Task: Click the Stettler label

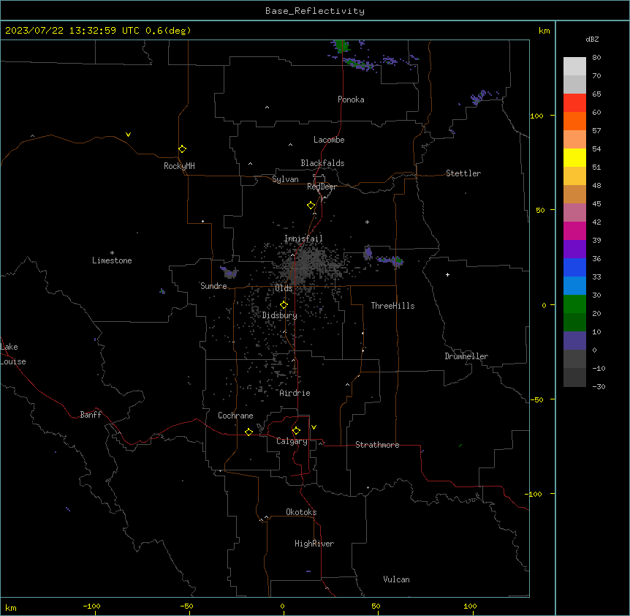Action: [463, 173]
